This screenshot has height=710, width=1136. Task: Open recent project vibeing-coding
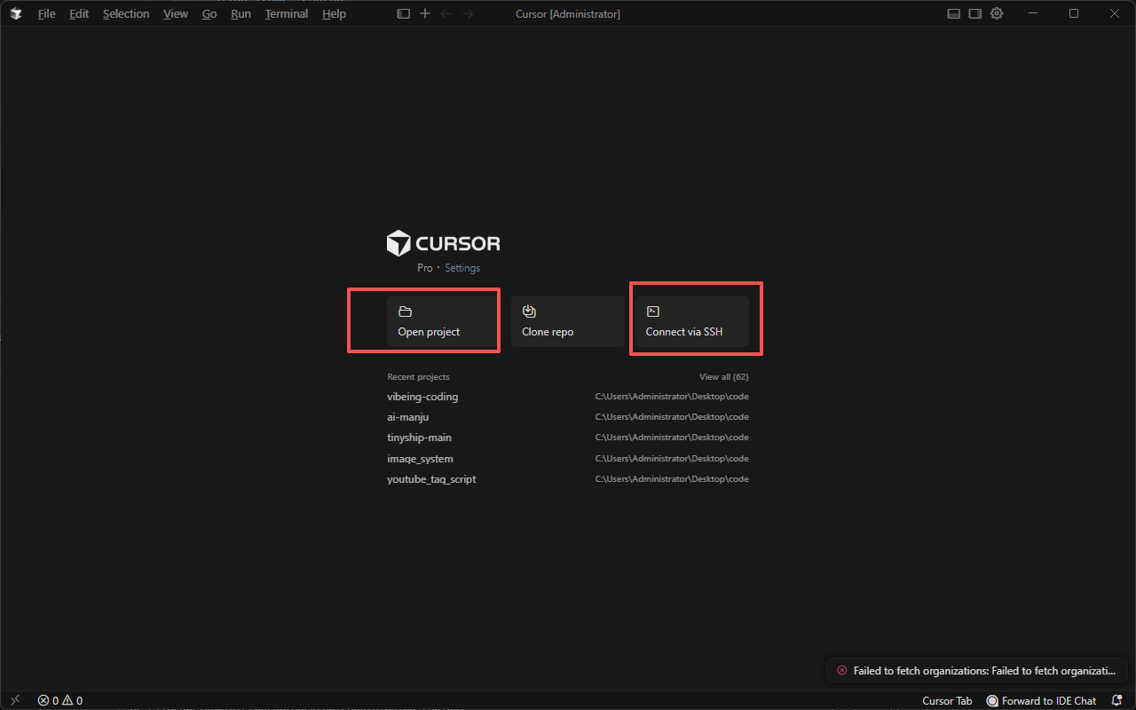pyautogui.click(x=568, y=397)
